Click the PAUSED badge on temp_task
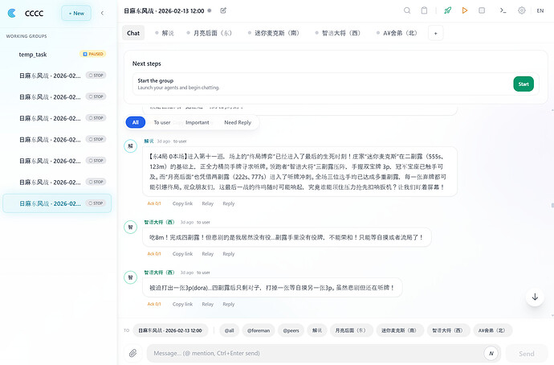 pos(93,54)
